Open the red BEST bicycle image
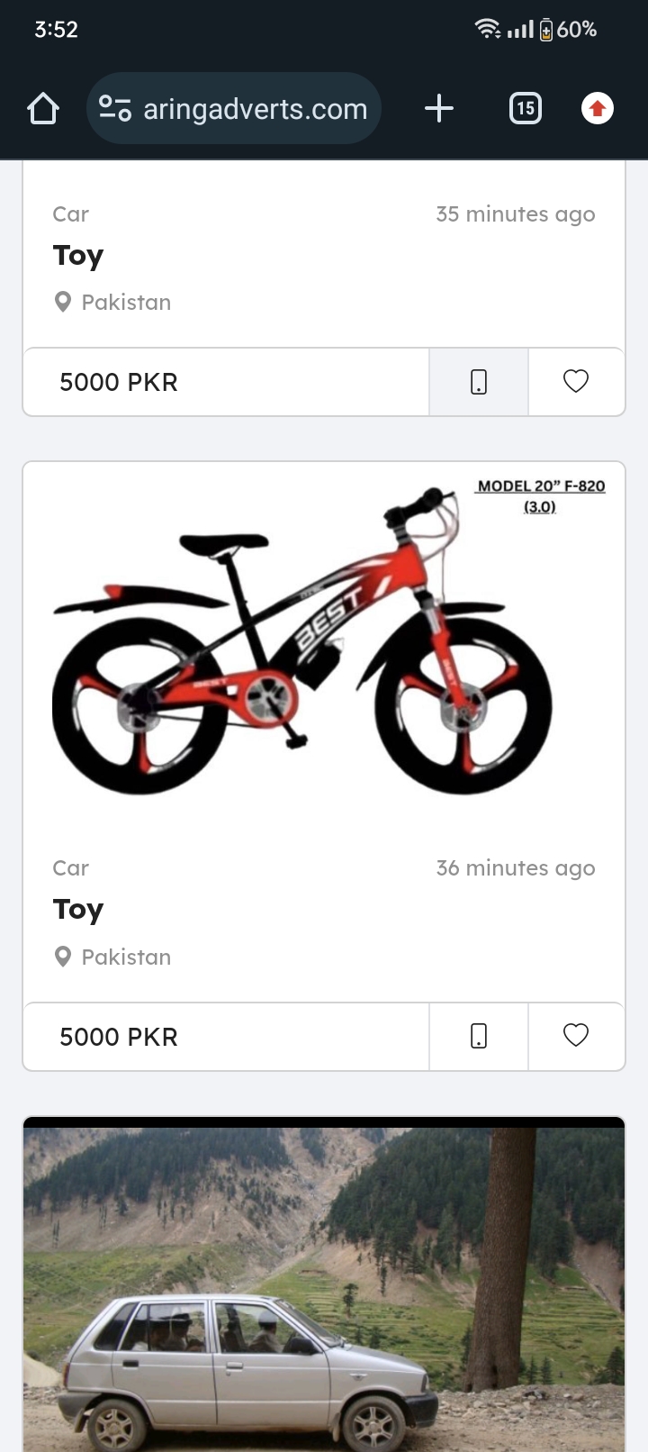Image resolution: width=648 pixels, height=1452 pixels. pos(324,643)
